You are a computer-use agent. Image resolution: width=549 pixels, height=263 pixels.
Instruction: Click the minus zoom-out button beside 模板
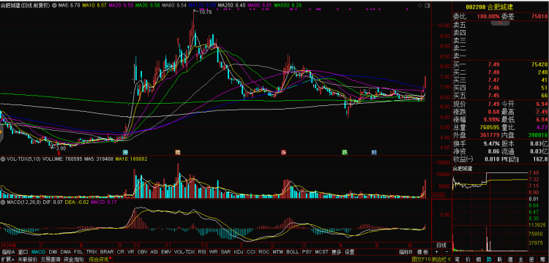tap(447, 252)
